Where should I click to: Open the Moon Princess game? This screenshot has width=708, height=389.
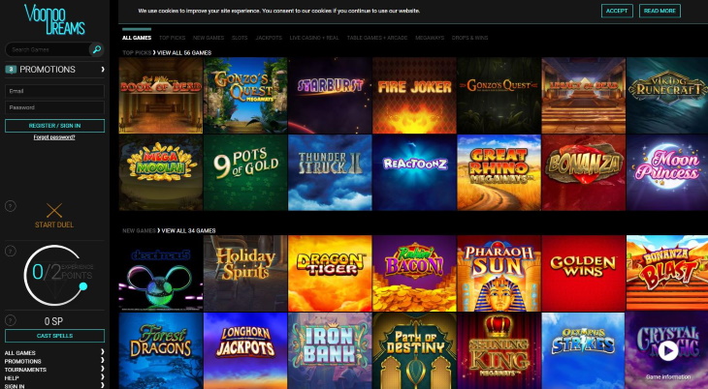pos(667,172)
